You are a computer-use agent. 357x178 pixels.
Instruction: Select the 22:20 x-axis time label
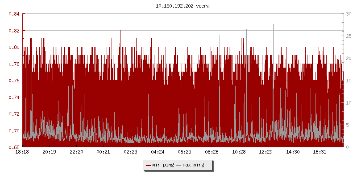coord(76,152)
